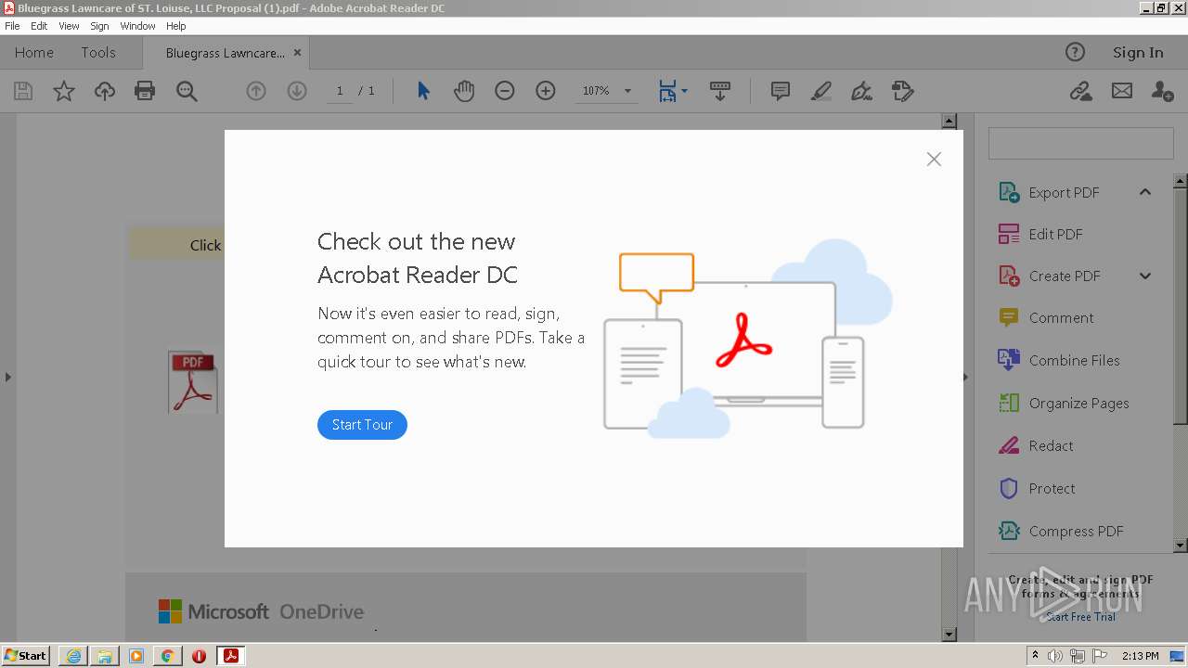Go to previous page arrow
1188x668 pixels.
(x=256, y=91)
